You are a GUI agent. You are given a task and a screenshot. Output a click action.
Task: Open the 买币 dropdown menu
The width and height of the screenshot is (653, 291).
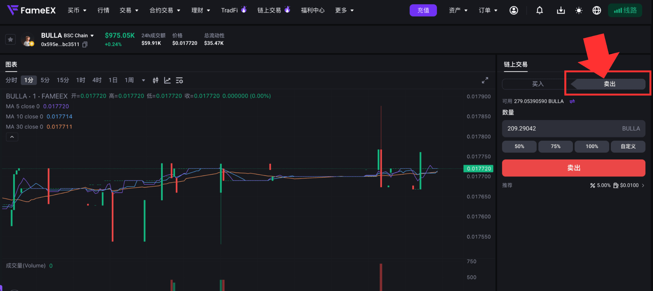(77, 11)
